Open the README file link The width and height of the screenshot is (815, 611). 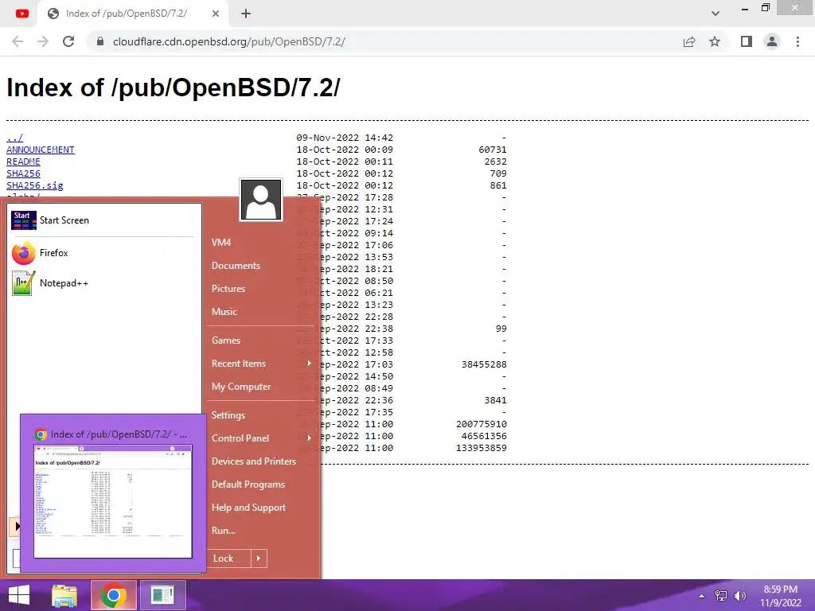click(23, 162)
